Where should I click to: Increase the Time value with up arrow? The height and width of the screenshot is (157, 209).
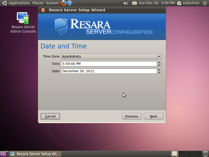click(159, 63)
